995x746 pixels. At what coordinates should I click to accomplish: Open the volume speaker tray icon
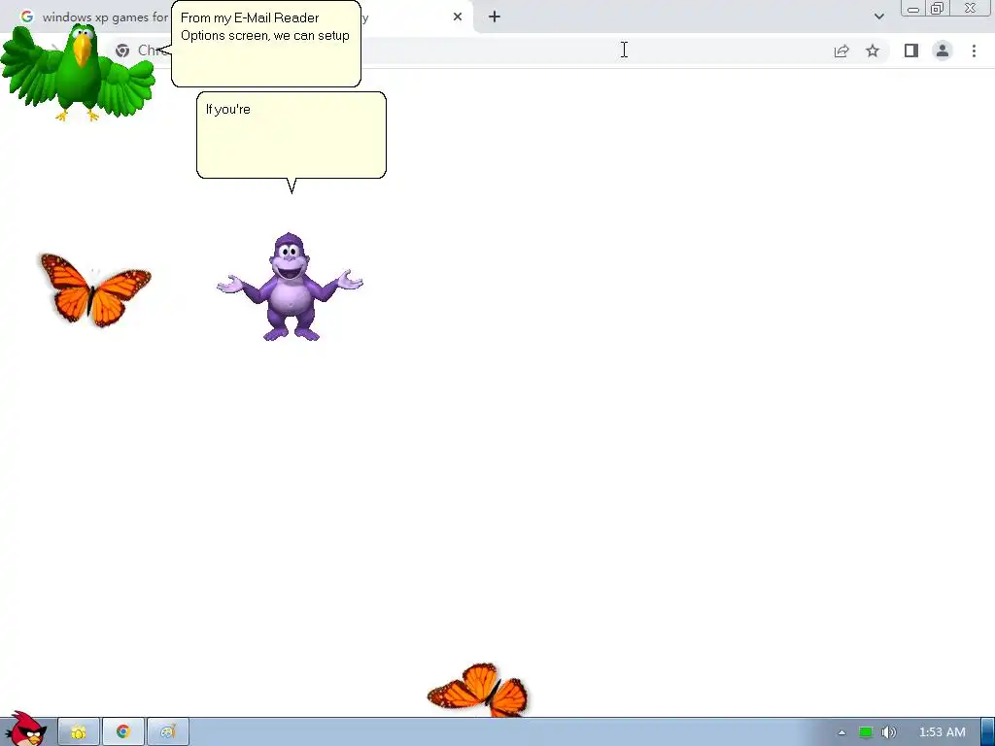[889, 732]
